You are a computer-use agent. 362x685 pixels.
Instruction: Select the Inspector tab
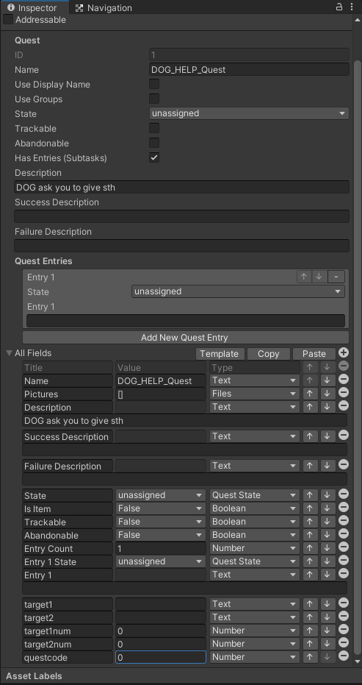32,8
